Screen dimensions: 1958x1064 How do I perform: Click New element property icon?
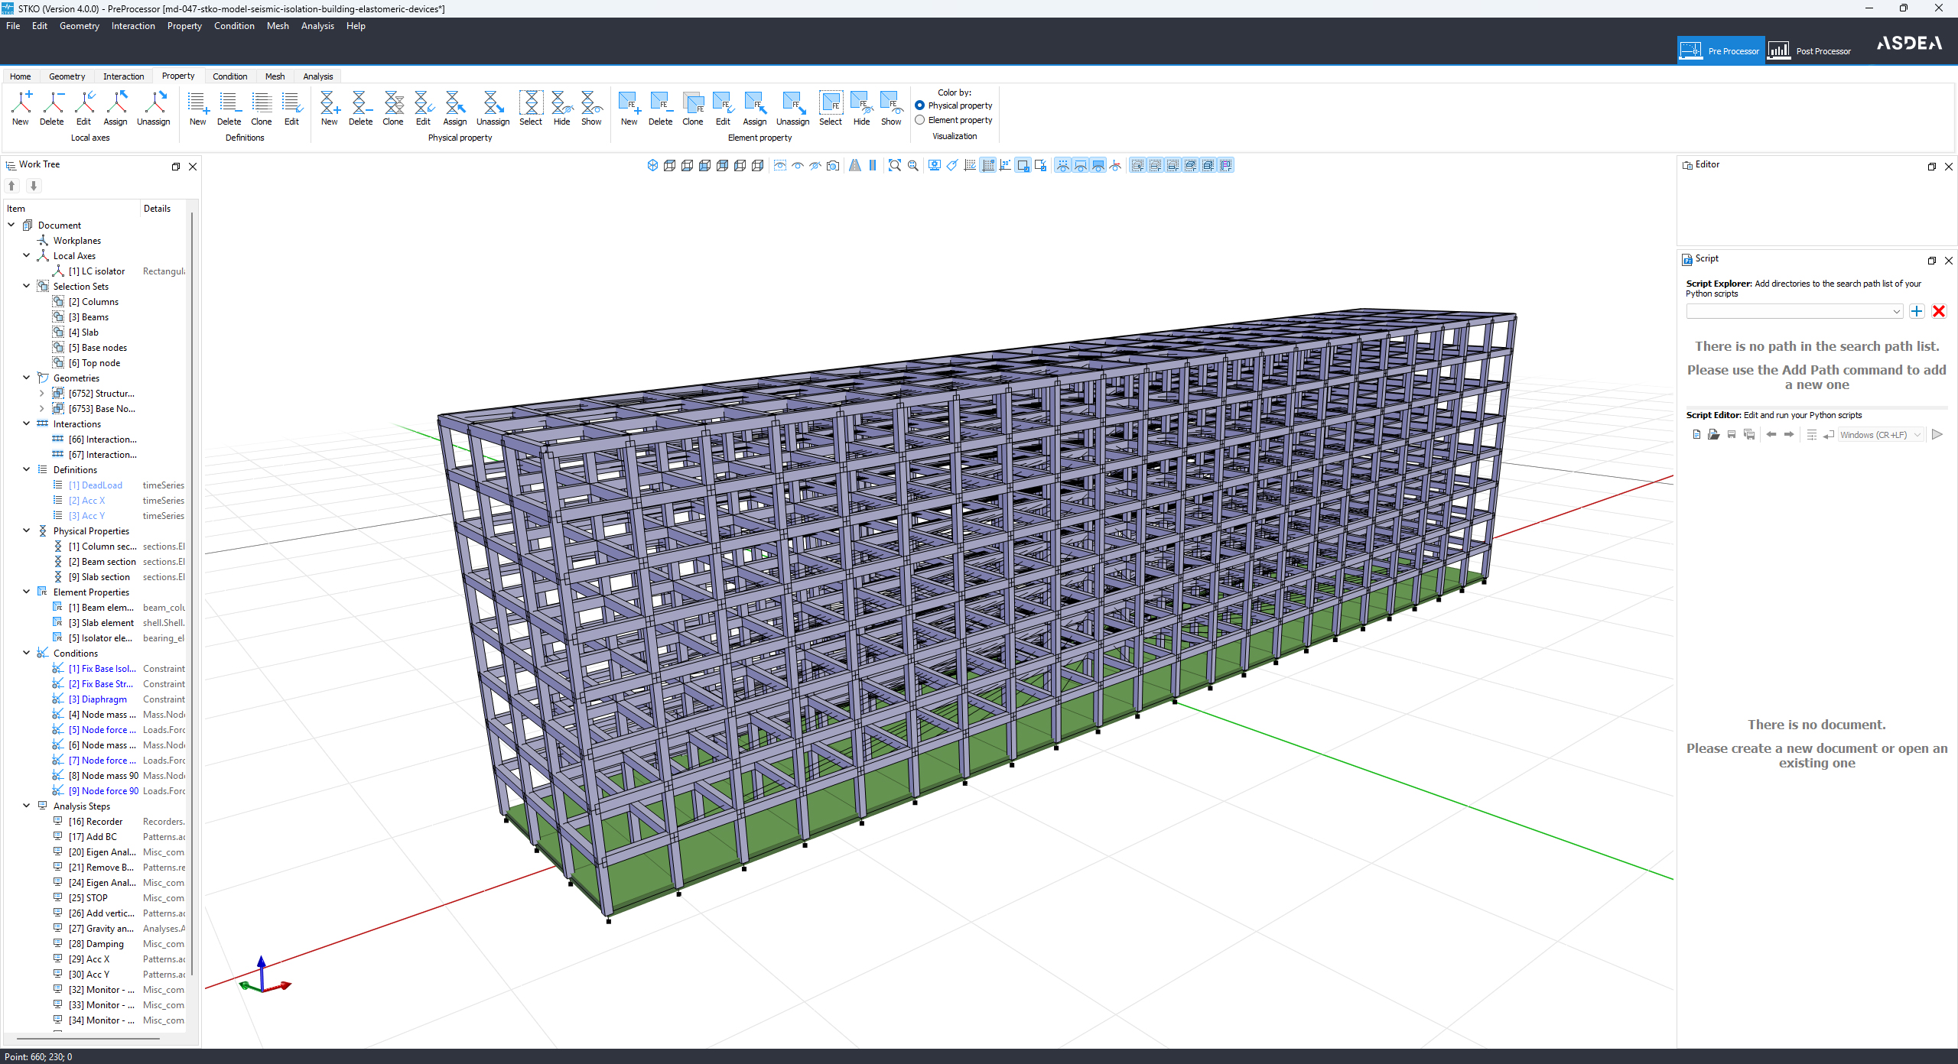pyautogui.click(x=629, y=108)
